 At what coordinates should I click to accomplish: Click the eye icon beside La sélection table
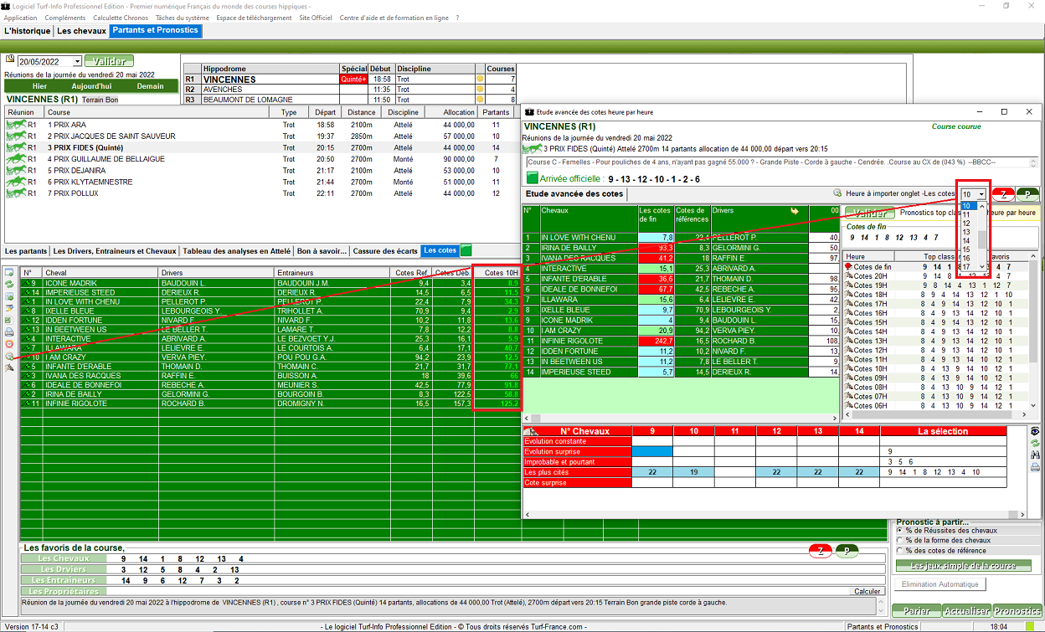coord(1035,431)
